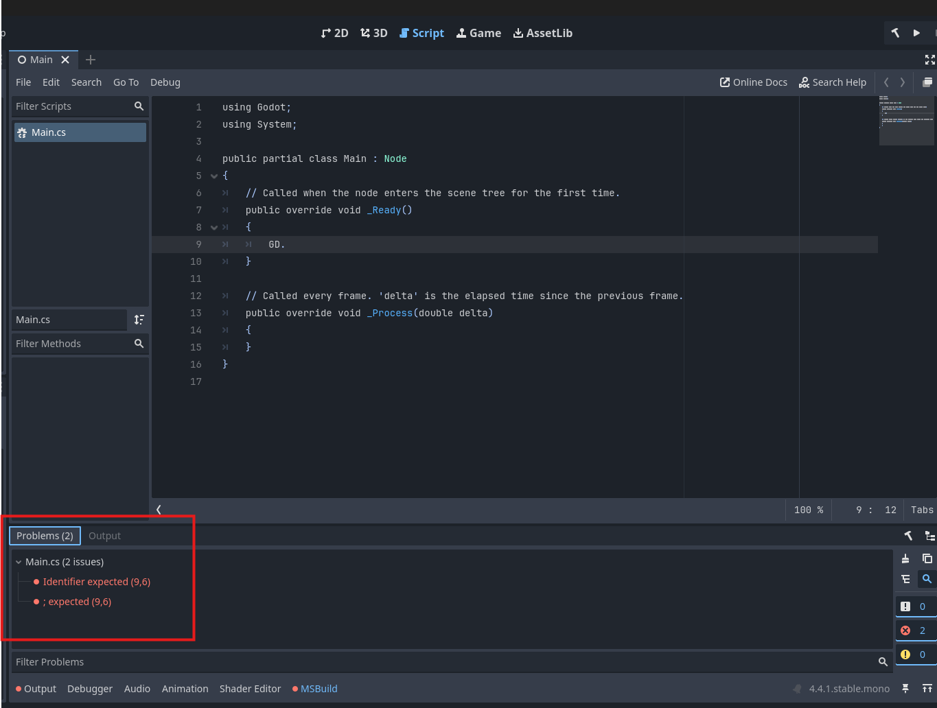
Task: Go to next edited document arrow
Action: [x=902, y=82]
